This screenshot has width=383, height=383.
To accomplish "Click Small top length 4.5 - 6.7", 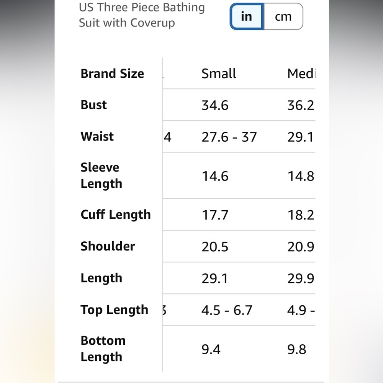I will [x=227, y=310].
